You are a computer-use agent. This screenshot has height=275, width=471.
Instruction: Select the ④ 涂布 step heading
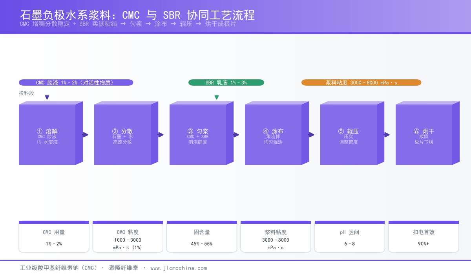click(x=273, y=131)
